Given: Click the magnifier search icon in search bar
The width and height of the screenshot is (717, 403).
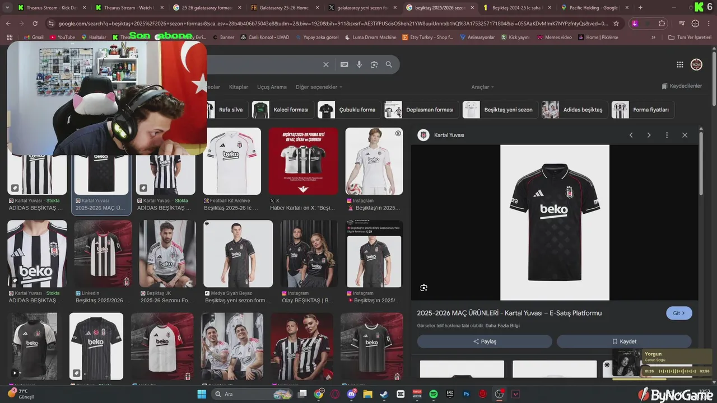Looking at the screenshot, I should click(x=389, y=64).
